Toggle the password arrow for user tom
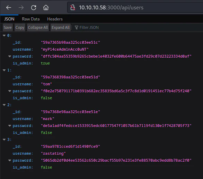 pyautogui.click(x=10, y=91)
